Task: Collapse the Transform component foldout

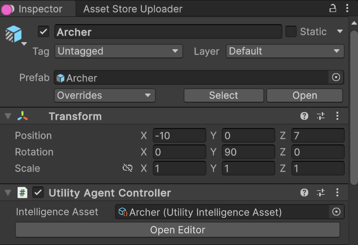Action: click(8, 116)
